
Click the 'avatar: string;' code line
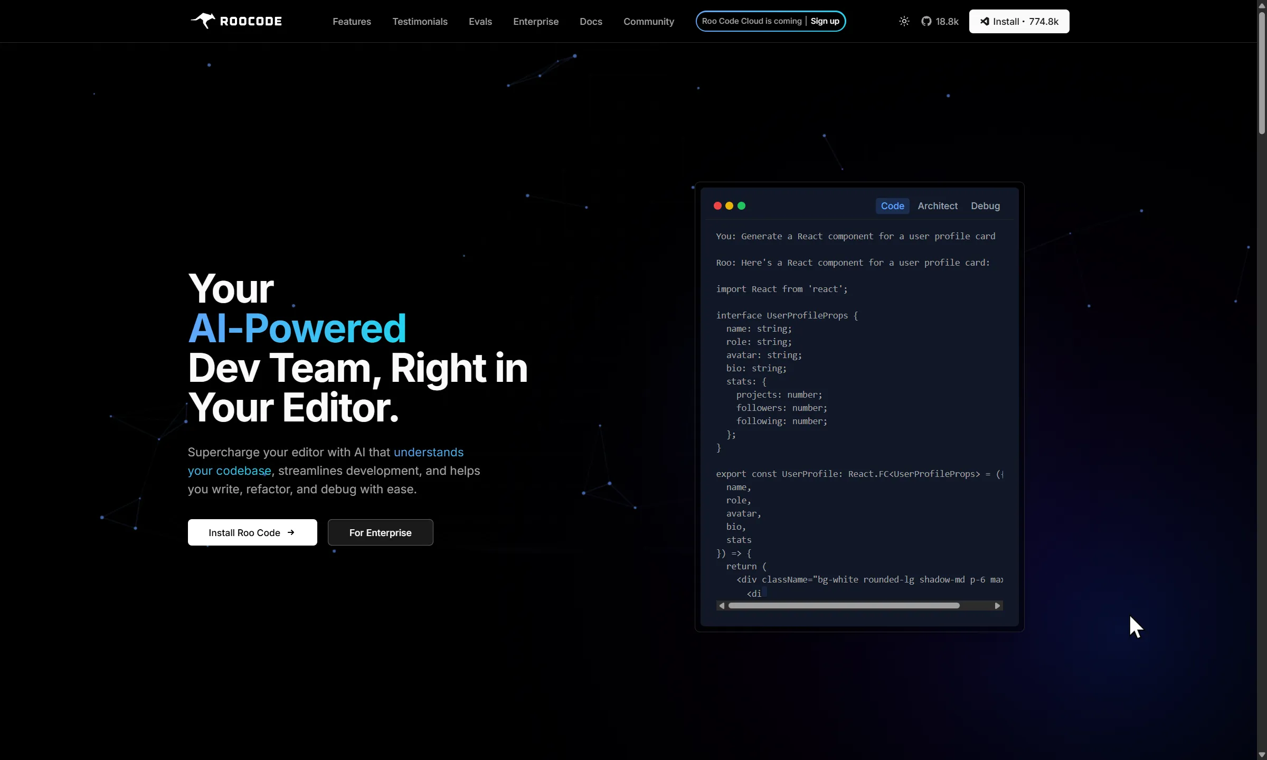point(764,355)
